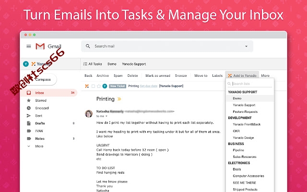Click the Snoozed clock icon

[29, 108]
